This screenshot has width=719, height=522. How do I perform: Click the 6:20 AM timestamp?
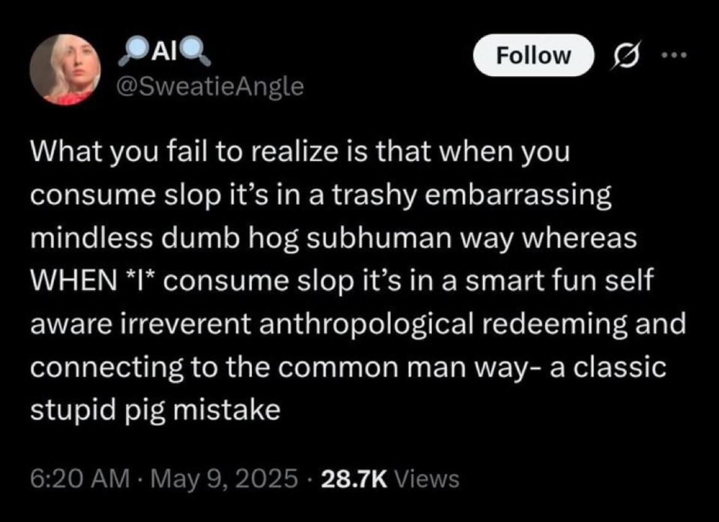point(81,478)
